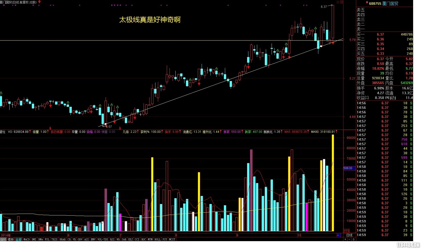This screenshot has width=425, height=251.
Task: Click the 换手 value 6.98% in quote panel
Action: tap(379, 88)
